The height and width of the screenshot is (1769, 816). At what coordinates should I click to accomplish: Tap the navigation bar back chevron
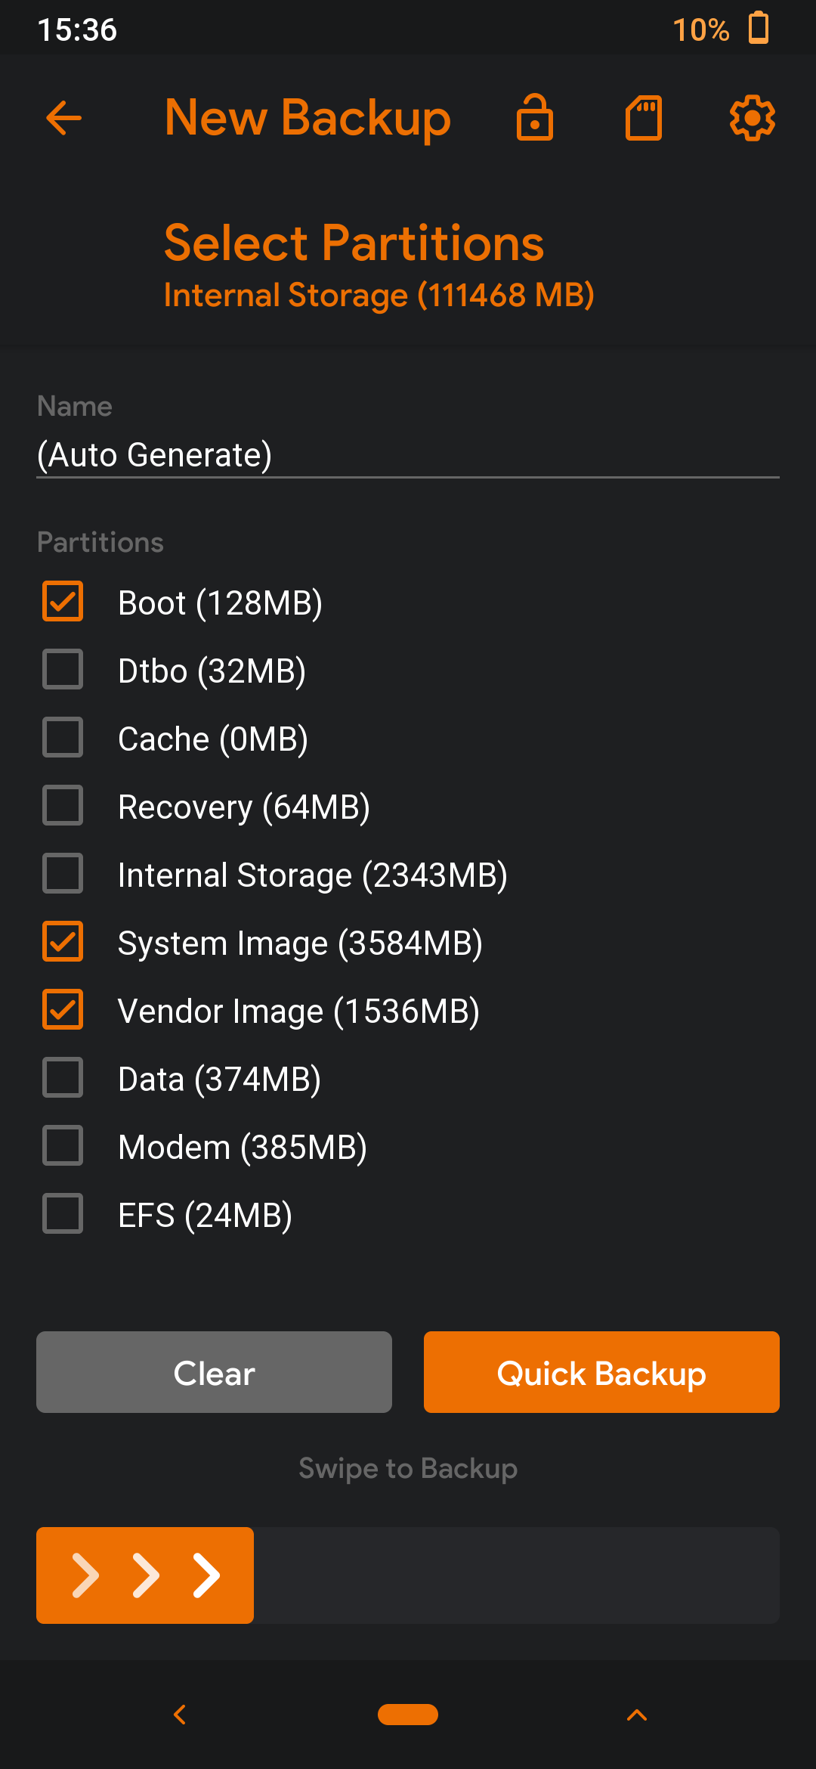coord(180,1715)
